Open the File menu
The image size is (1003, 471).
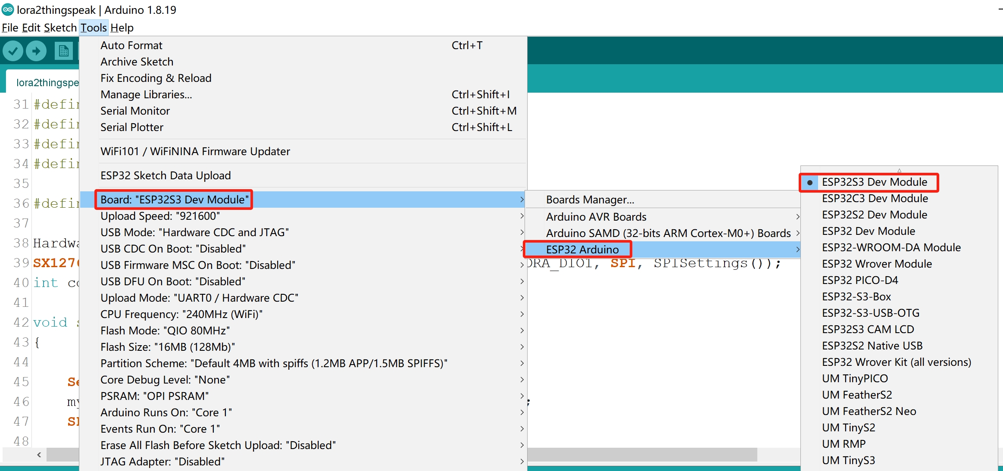coord(10,28)
